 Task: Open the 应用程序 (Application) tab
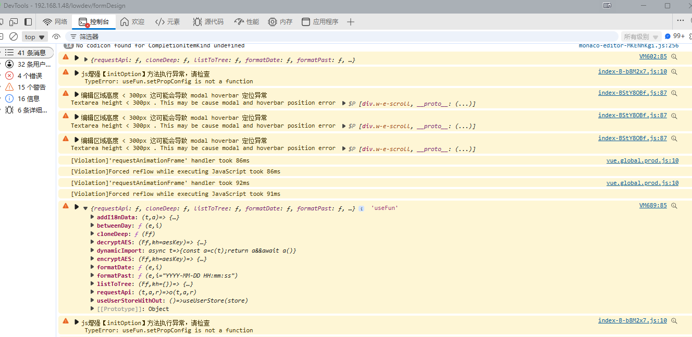click(x=320, y=22)
